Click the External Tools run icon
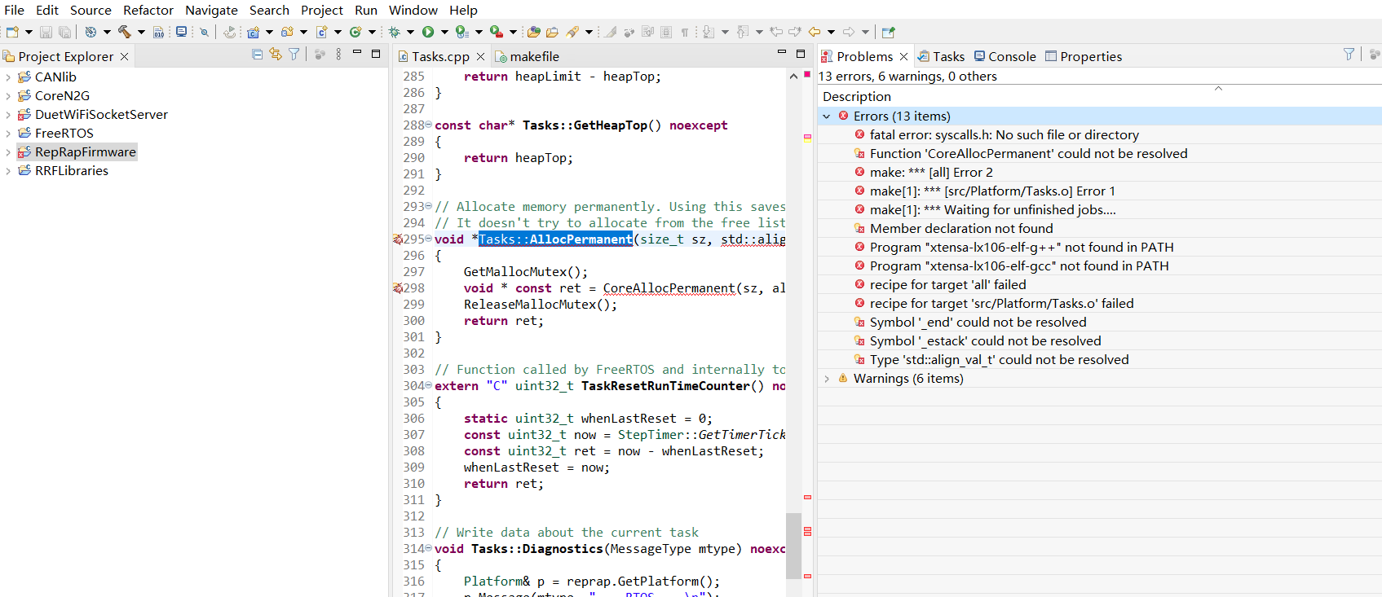 tap(497, 32)
